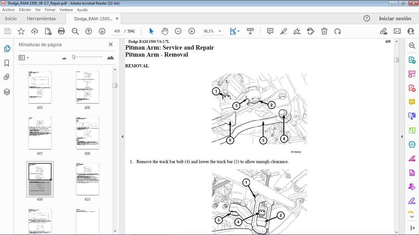
Task: Open the Ver menu
Action: coord(38,10)
